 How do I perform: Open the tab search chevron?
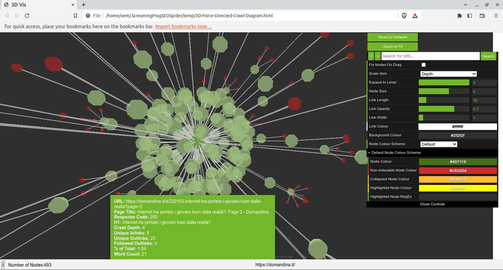(x=466, y=5)
